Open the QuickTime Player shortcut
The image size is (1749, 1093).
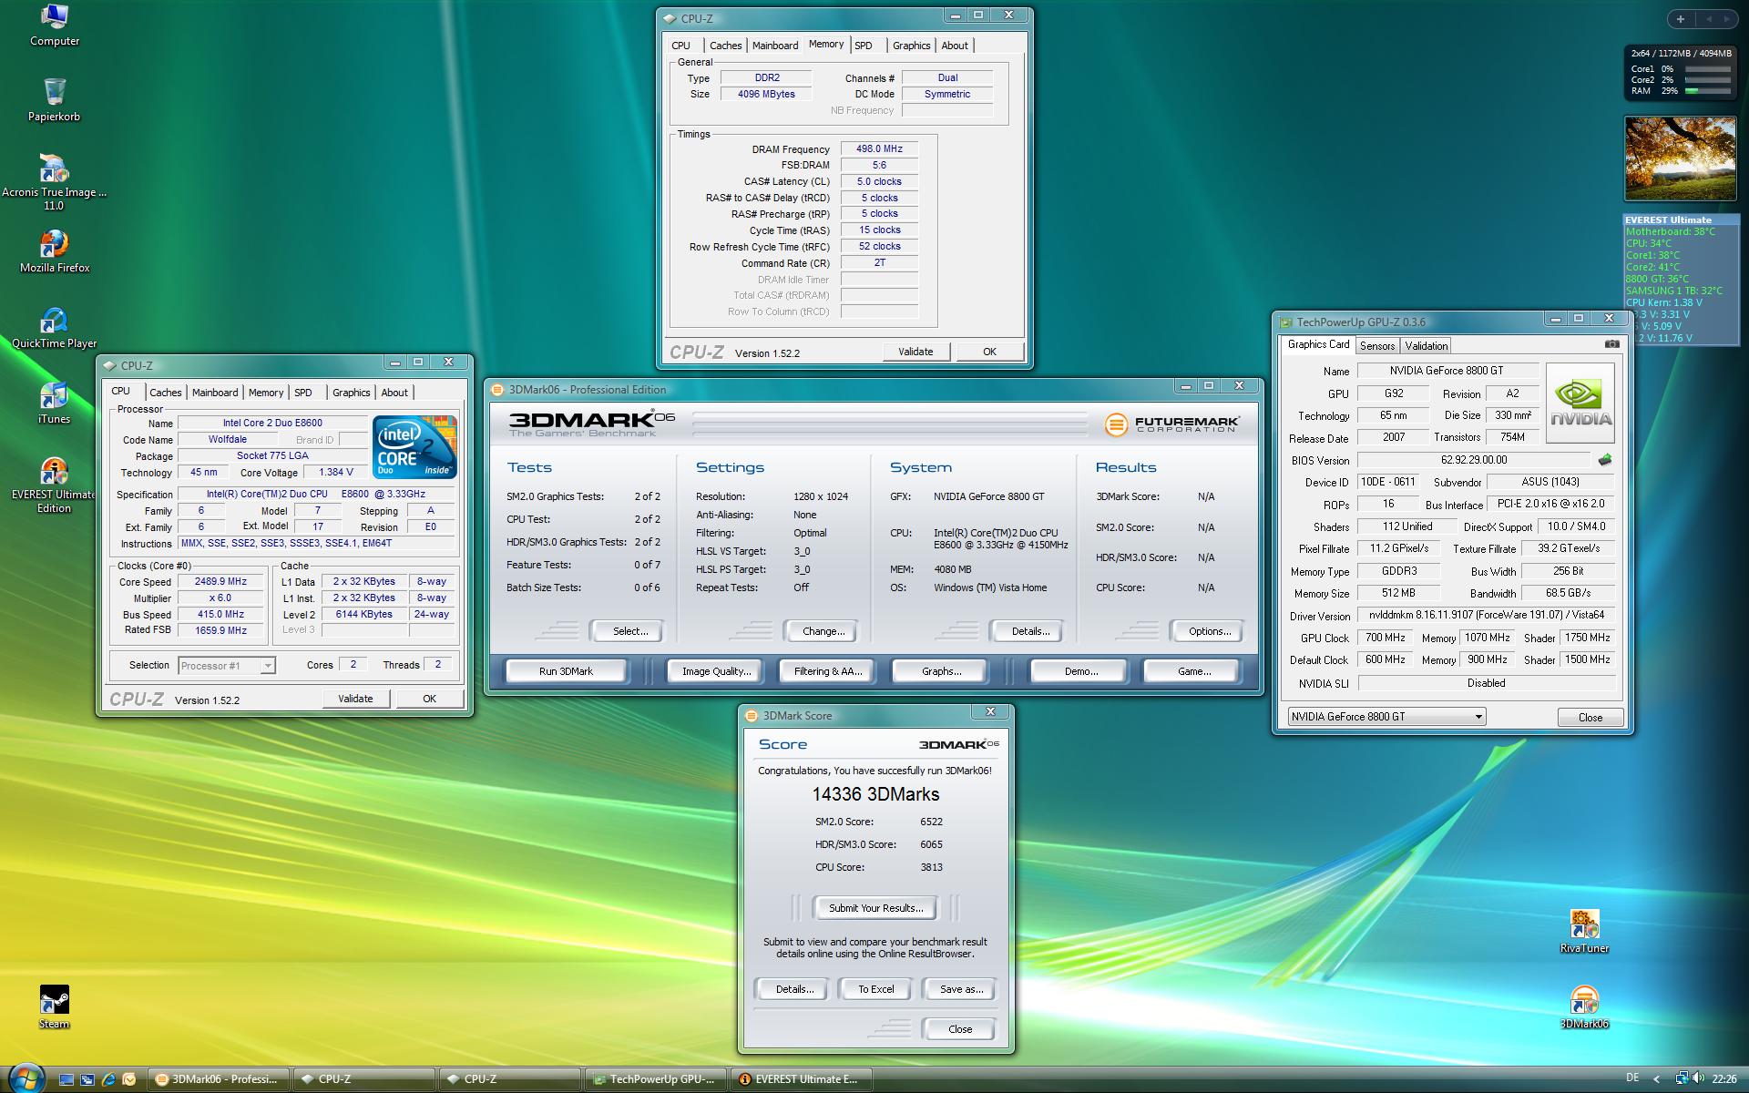tap(55, 327)
